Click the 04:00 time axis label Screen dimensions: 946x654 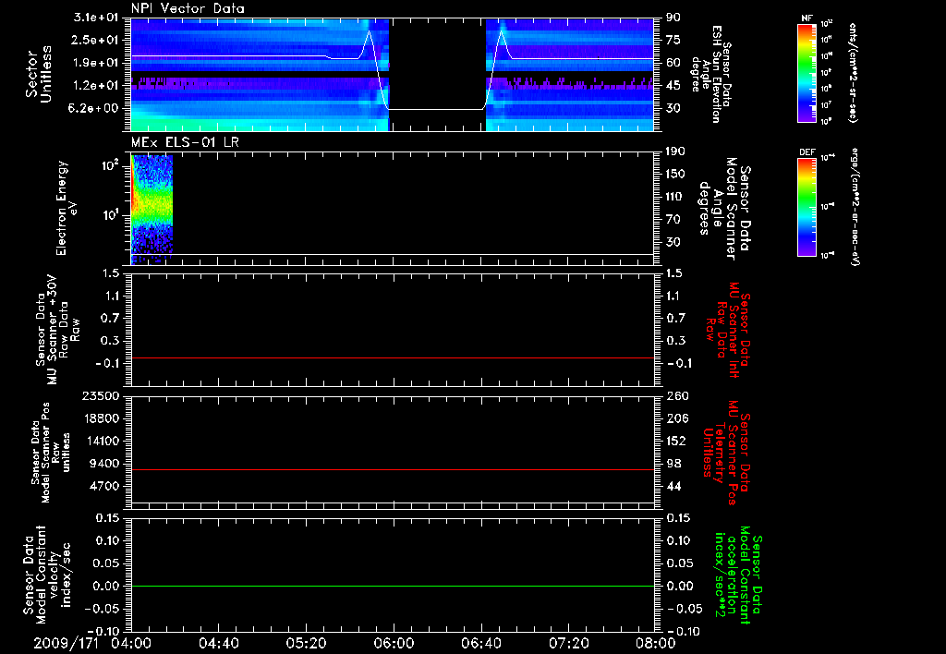[x=131, y=643]
